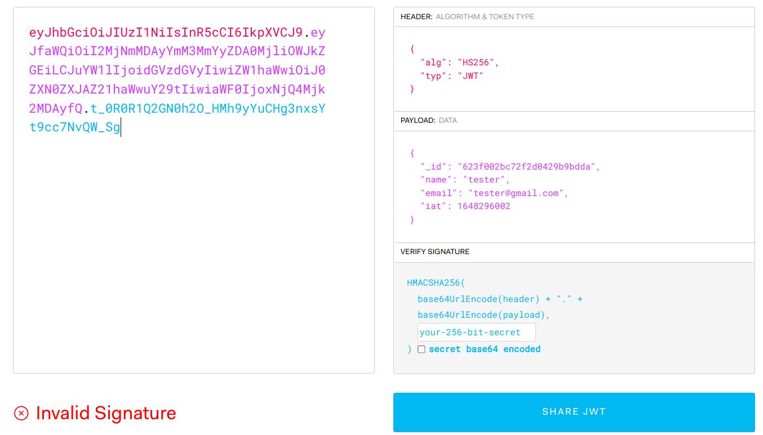Screen dimensions: 763x435
Task: Select the tester@gmail.com email line
Action: (494, 193)
